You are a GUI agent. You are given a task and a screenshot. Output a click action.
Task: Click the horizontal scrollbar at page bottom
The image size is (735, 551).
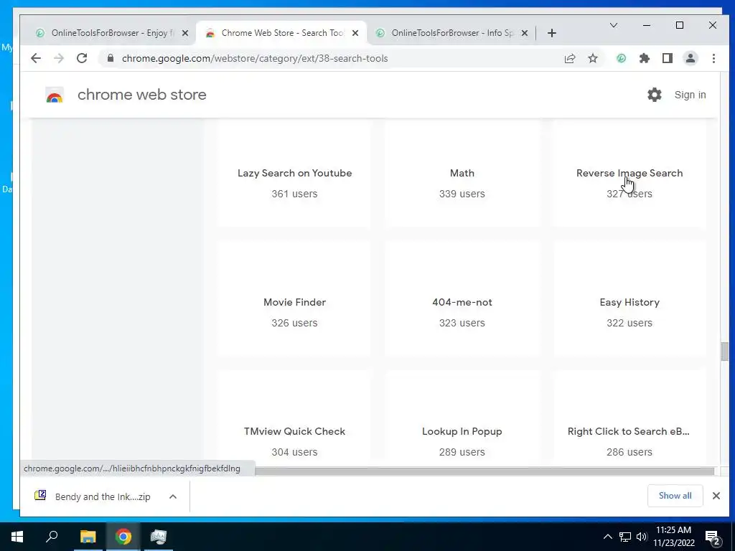(x=484, y=471)
